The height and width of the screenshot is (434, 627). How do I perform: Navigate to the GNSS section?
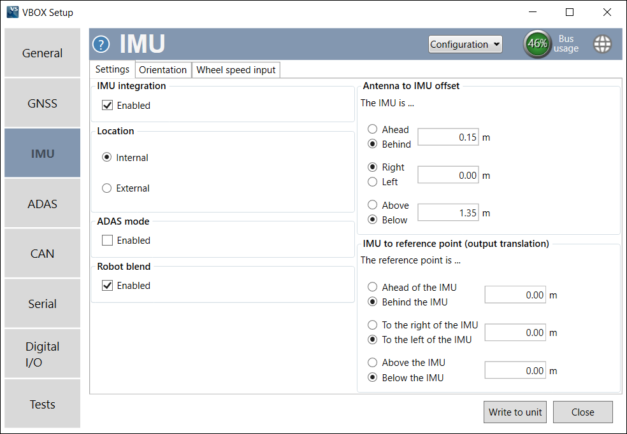(42, 102)
